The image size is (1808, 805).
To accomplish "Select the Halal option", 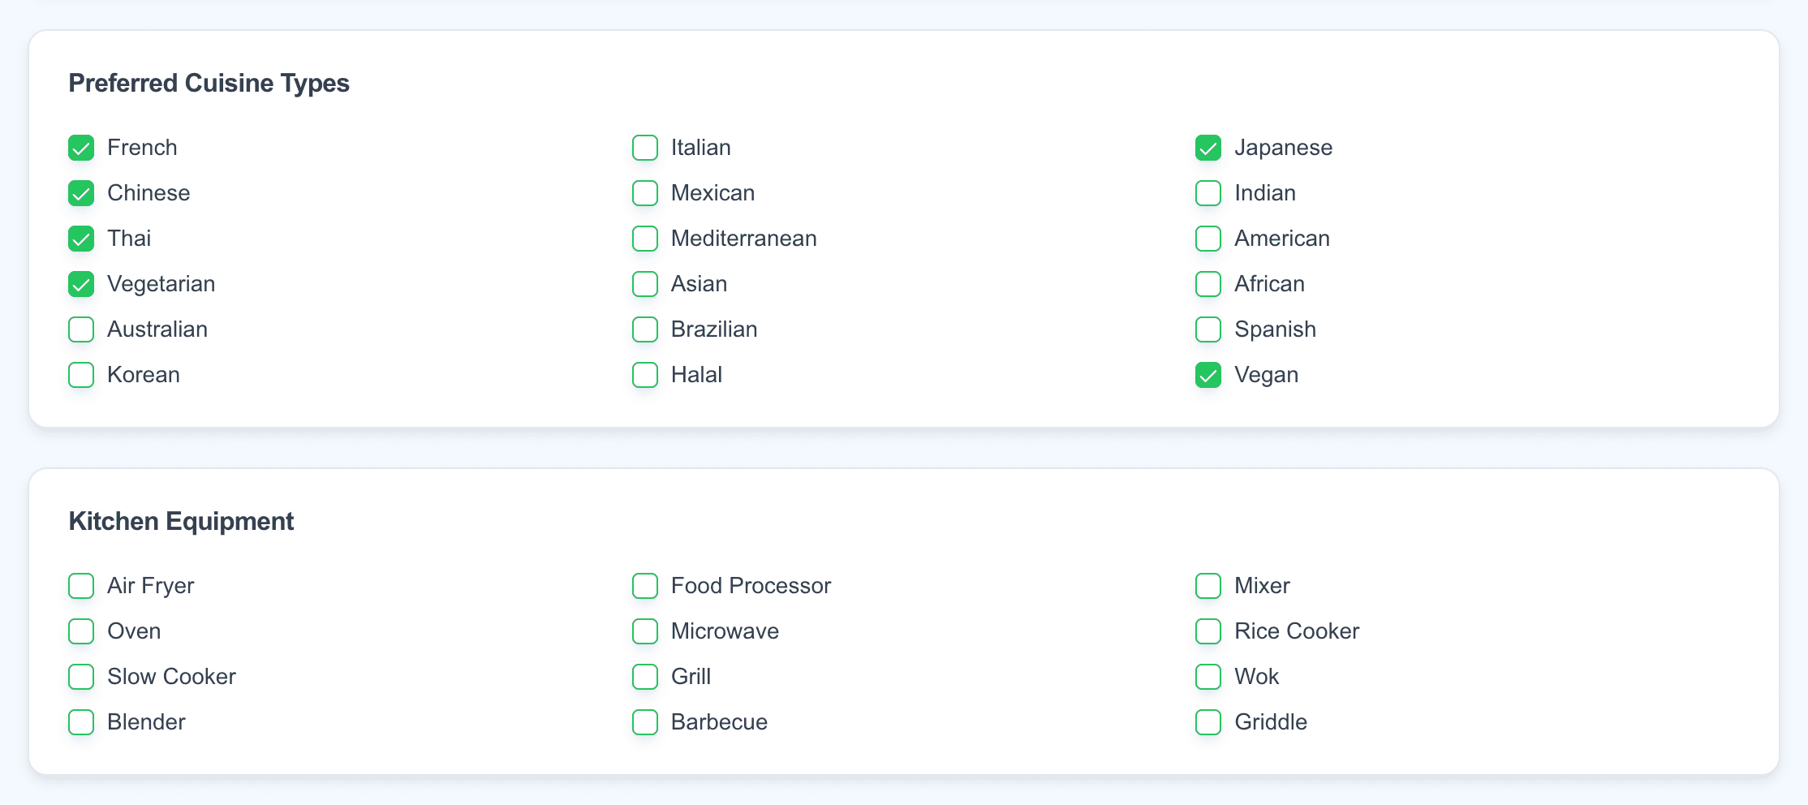I will point(645,375).
